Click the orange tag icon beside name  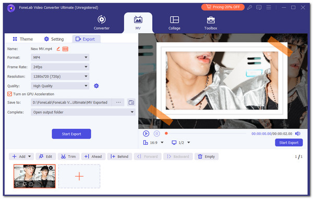pos(65,49)
